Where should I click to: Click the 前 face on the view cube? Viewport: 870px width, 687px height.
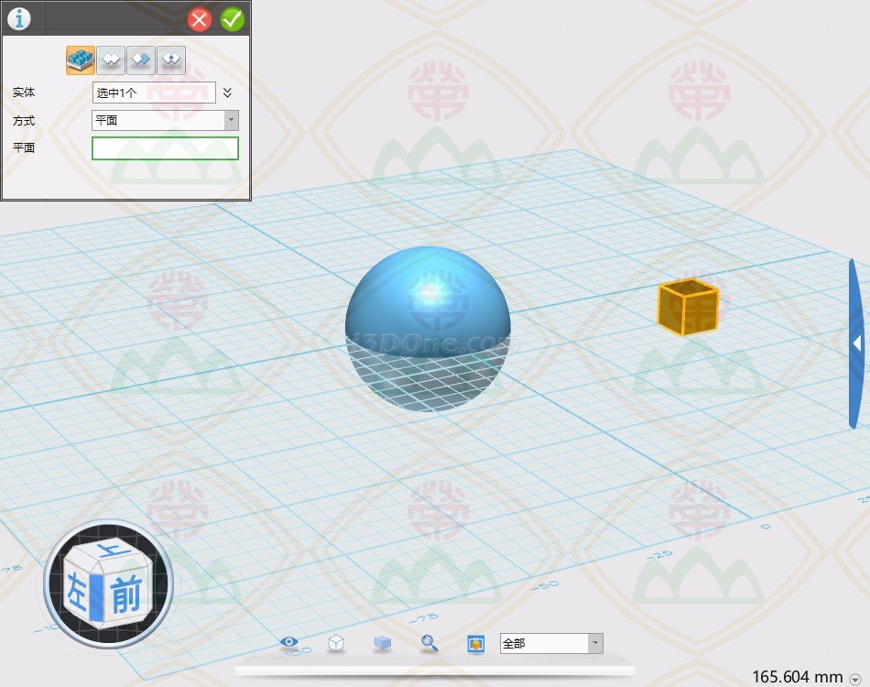[125, 597]
